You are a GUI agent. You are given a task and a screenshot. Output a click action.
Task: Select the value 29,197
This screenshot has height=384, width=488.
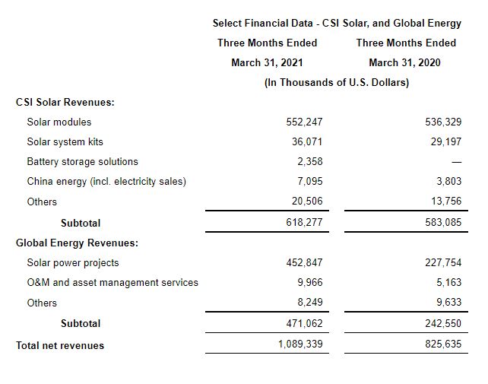click(446, 142)
